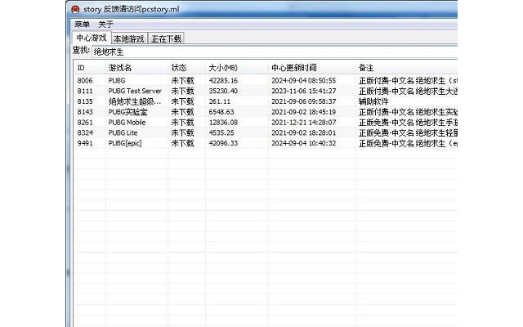This screenshot has width=523, height=327.
Task: Sort by the 状态 column header
Action: point(187,68)
